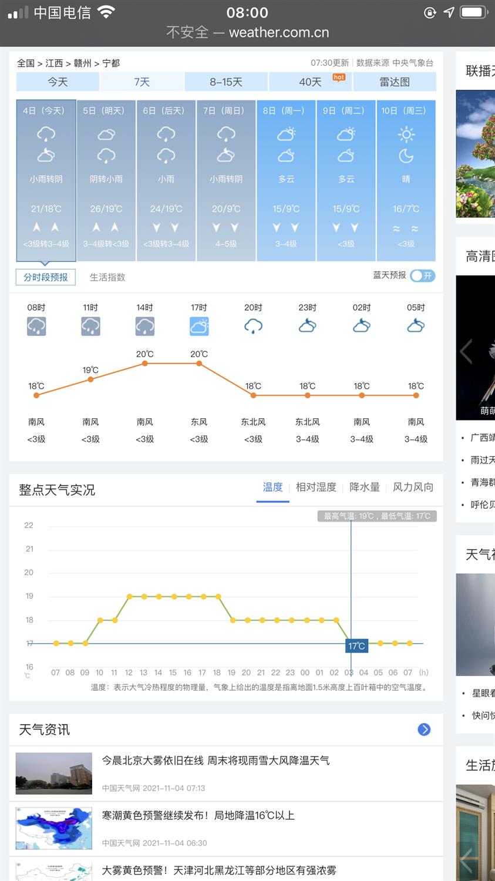
Task: Click the partly cloudy icon at 17时
Action: point(199,326)
